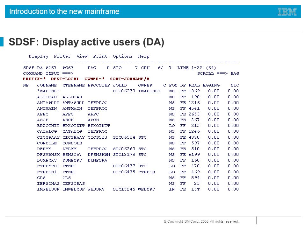Select the CICSPAAY jobname
Viewport: 306px width, 229px height.
point(48,137)
